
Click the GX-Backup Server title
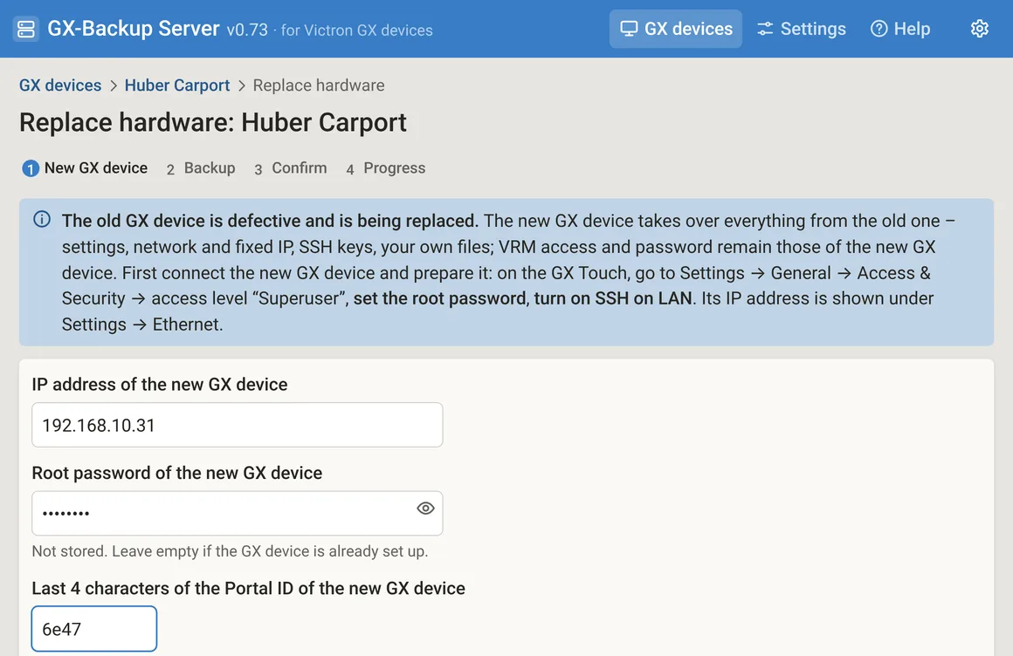[x=134, y=29]
